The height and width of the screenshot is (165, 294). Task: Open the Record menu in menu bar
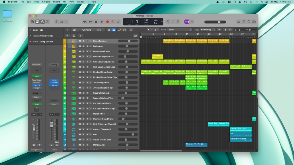[57, 2]
